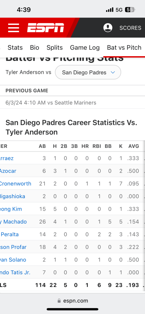Open the user profile icon
This screenshot has height=314, width=145.
tap(108, 28)
